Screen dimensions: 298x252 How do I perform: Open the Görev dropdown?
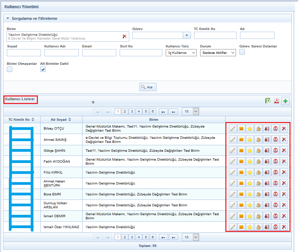(x=187, y=35)
